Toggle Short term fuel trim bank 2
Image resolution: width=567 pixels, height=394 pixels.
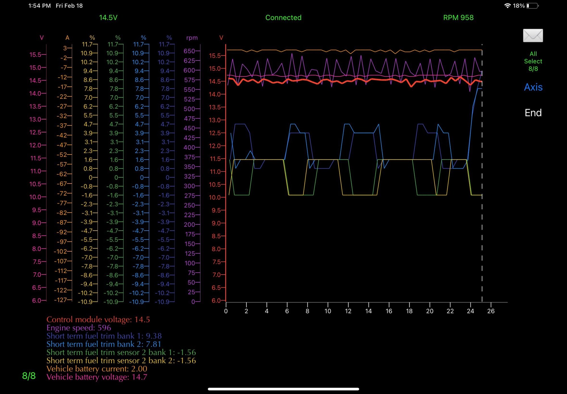click(104, 344)
